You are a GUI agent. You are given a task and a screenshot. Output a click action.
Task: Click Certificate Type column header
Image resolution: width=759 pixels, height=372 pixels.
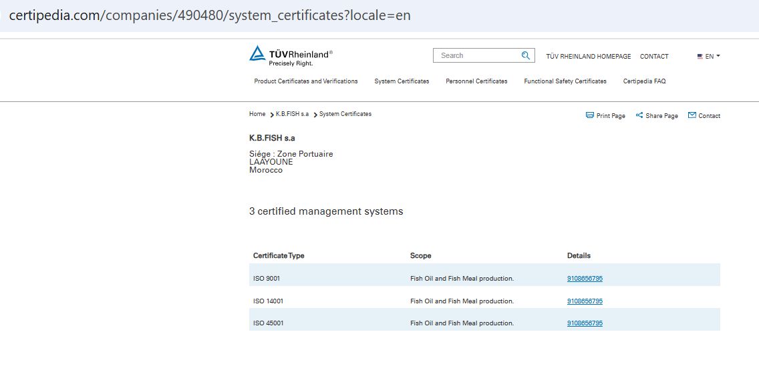pyautogui.click(x=279, y=255)
